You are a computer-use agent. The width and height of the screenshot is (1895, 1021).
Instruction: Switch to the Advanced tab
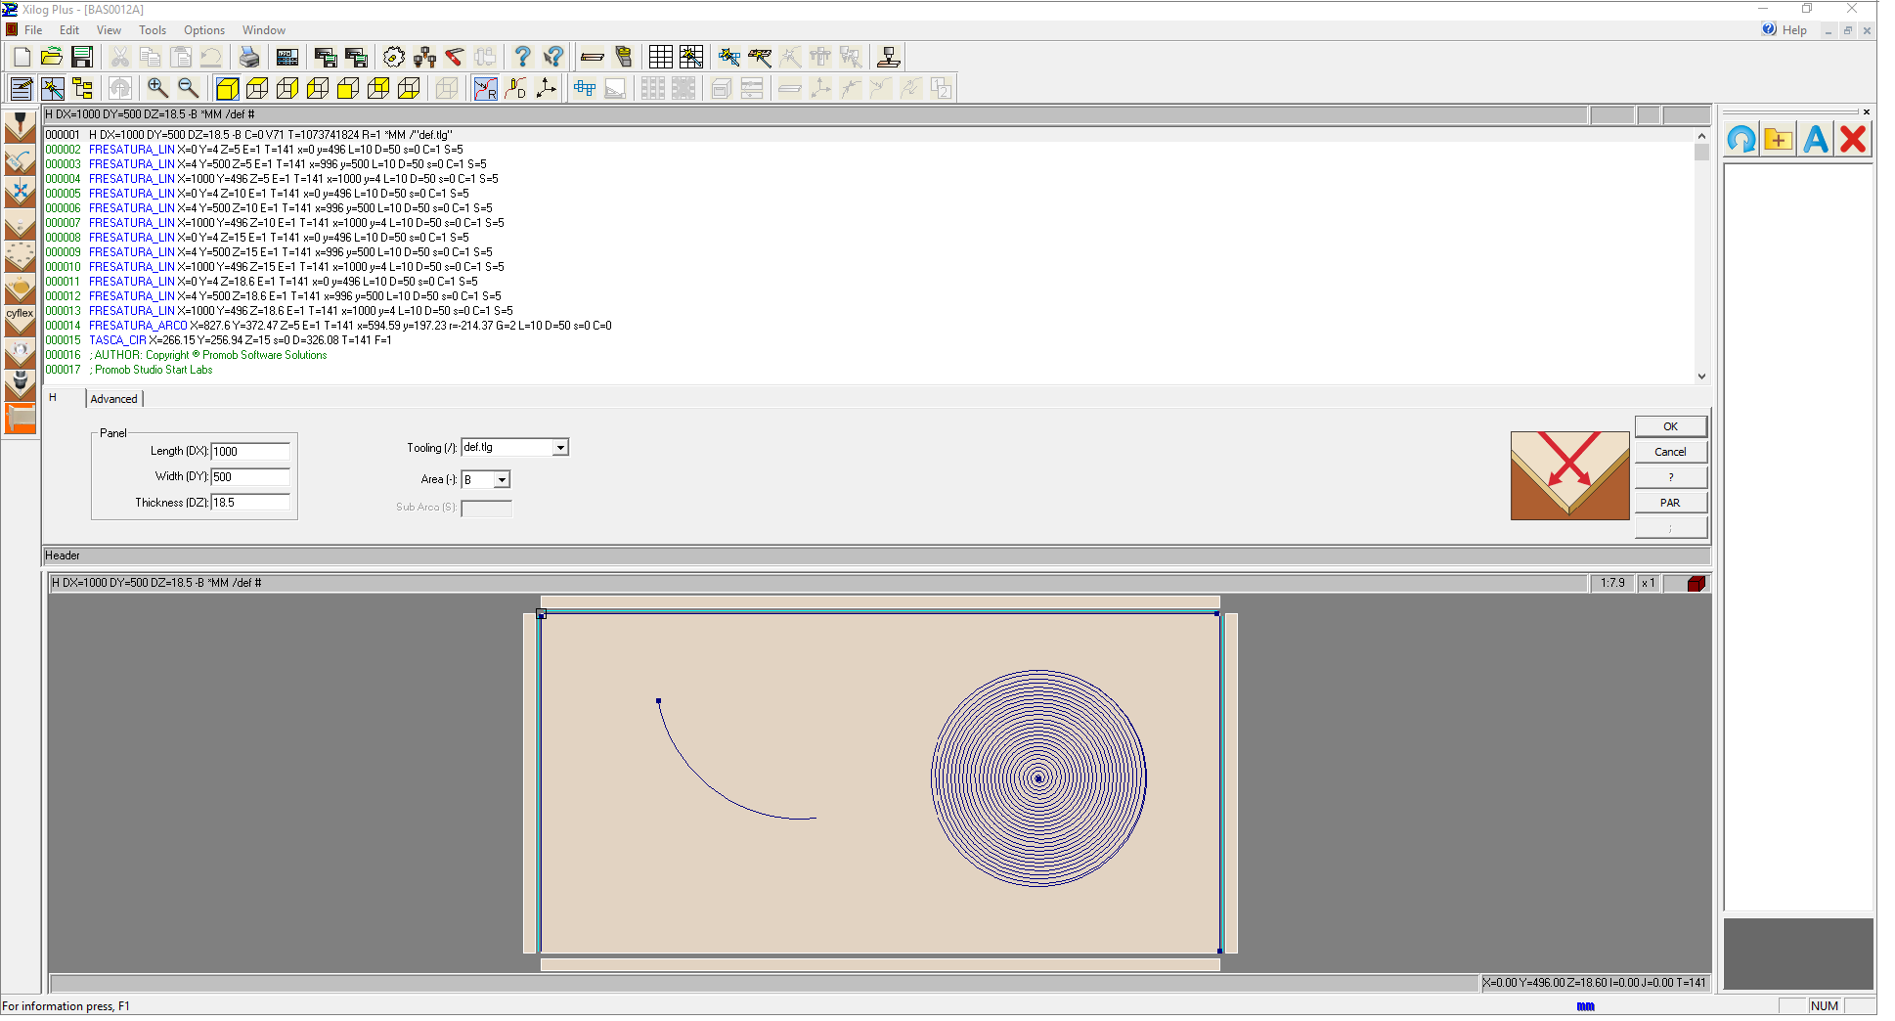point(114,399)
